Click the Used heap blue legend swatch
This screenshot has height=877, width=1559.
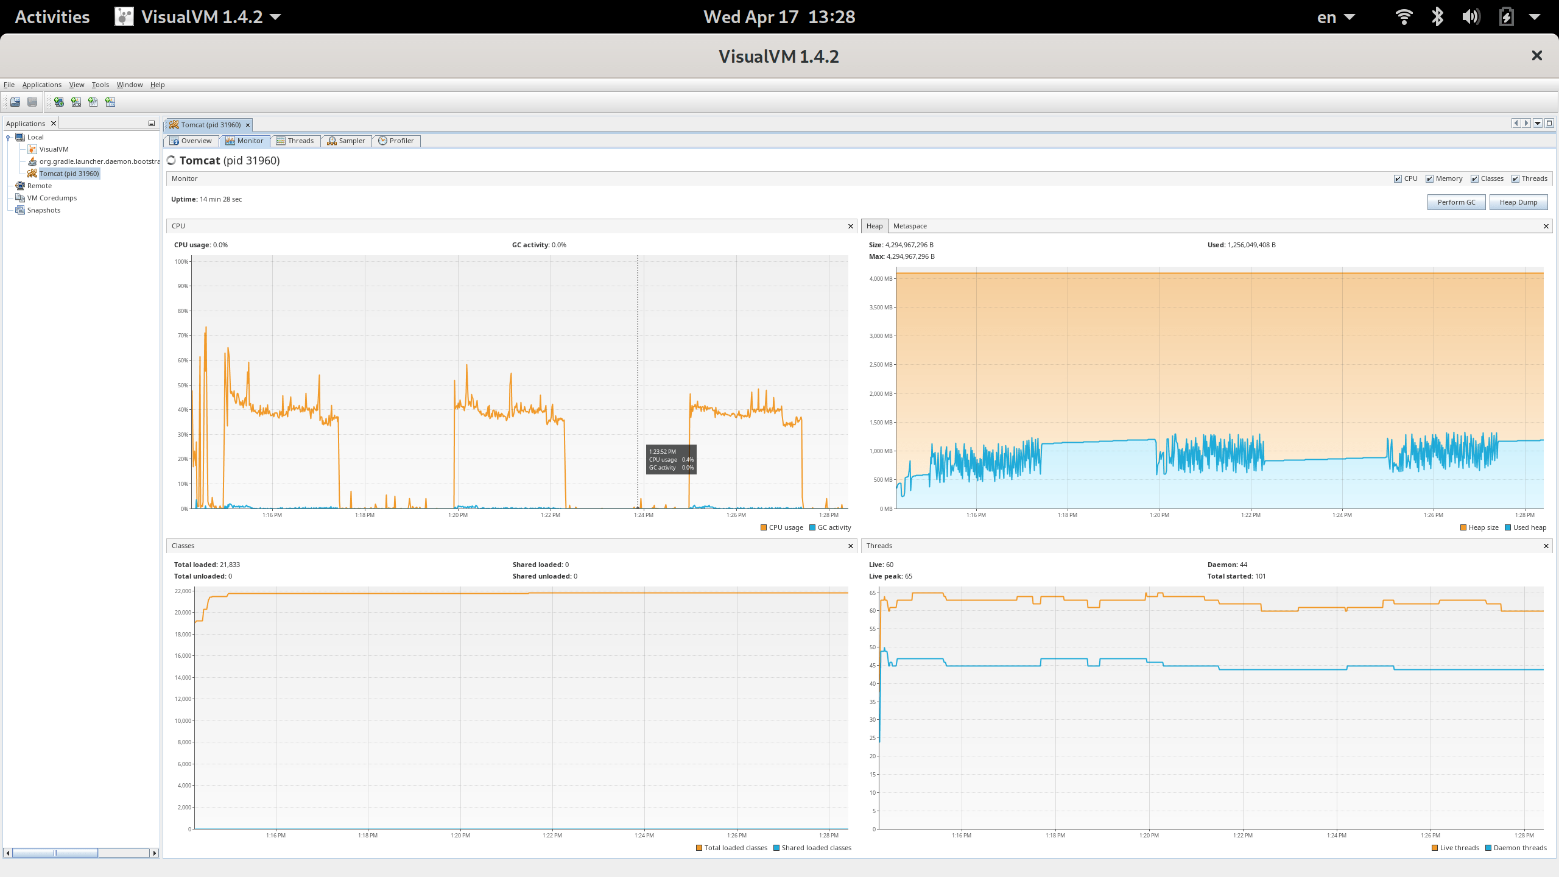(x=1508, y=527)
